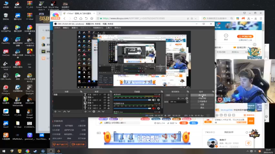Select Grand Theft Auto V desktop icon
This screenshot has height=154, width=275.
[42, 5]
